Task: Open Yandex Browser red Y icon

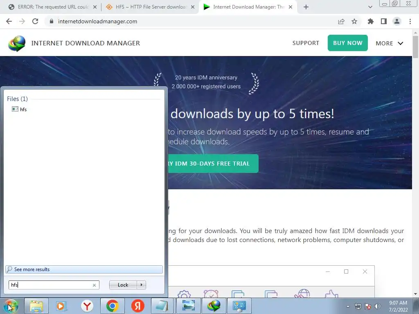Action: (x=87, y=306)
